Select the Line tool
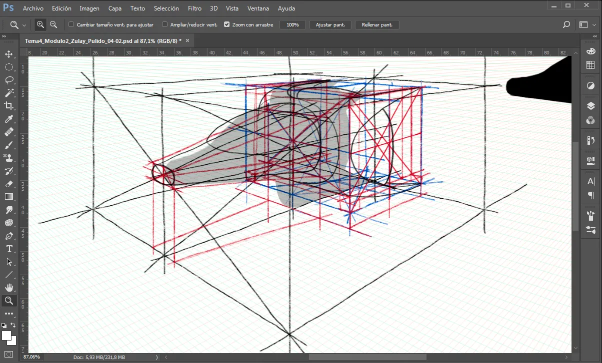 tap(9, 275)
